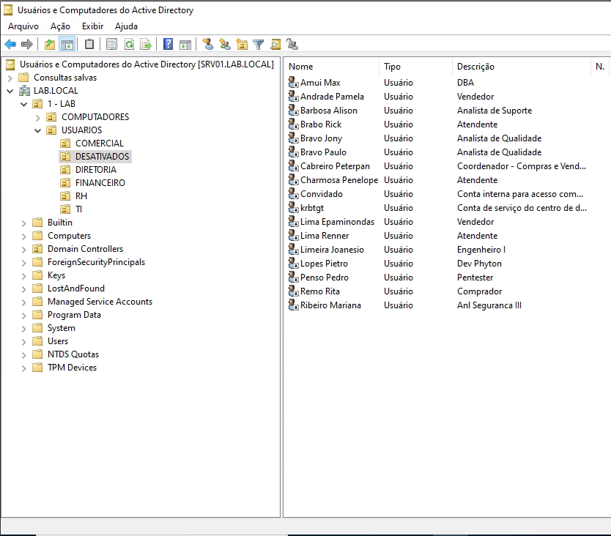Select the FINANCEIRO organizational unit
The height and width of the screenshot is (536, 611).
point(100,183)
